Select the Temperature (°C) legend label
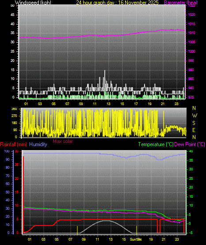206x245 pixels. 156,144
